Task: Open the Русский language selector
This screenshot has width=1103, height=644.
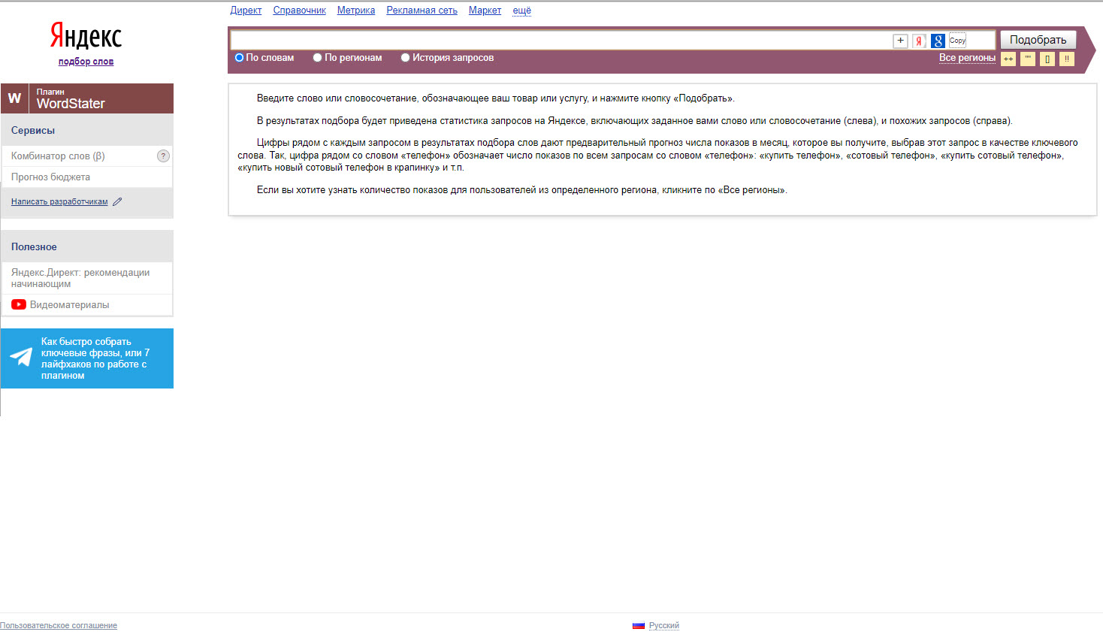Action: [664, 625]
